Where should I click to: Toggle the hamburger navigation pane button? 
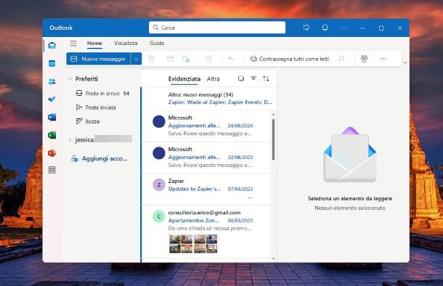tap(73, 44)
